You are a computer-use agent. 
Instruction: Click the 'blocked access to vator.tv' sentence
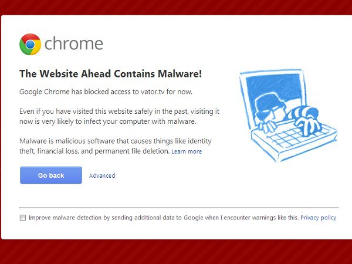tap(106, 92)
